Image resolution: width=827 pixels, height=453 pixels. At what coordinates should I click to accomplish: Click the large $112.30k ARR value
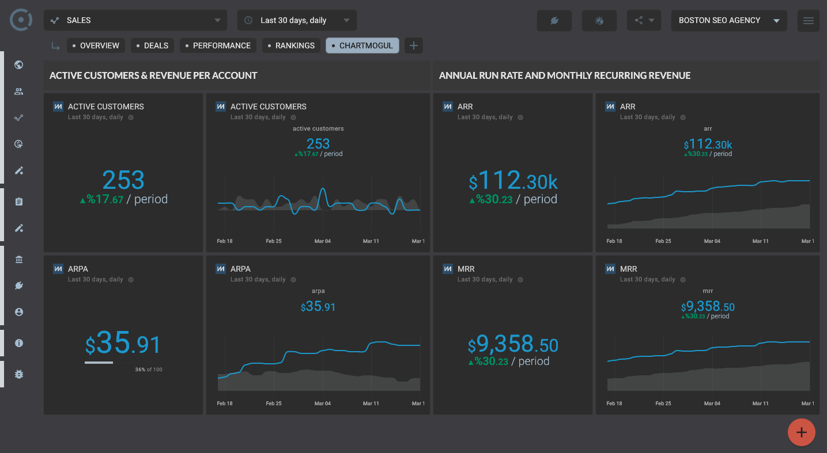(x=513, y=181)
